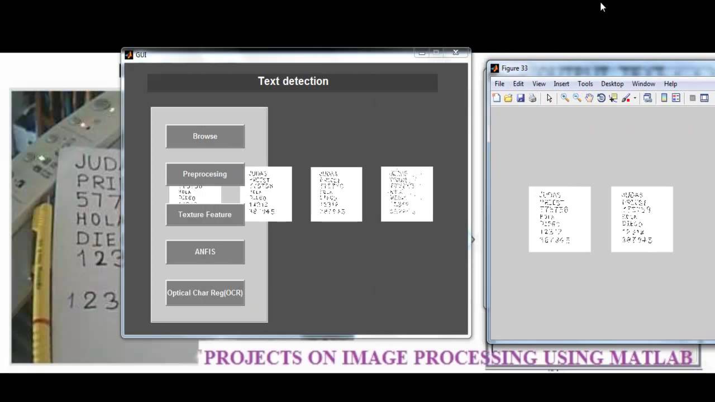715x402 pixels.
Task: Click the Texture Feature button
Action: click(x=205, y=214)
